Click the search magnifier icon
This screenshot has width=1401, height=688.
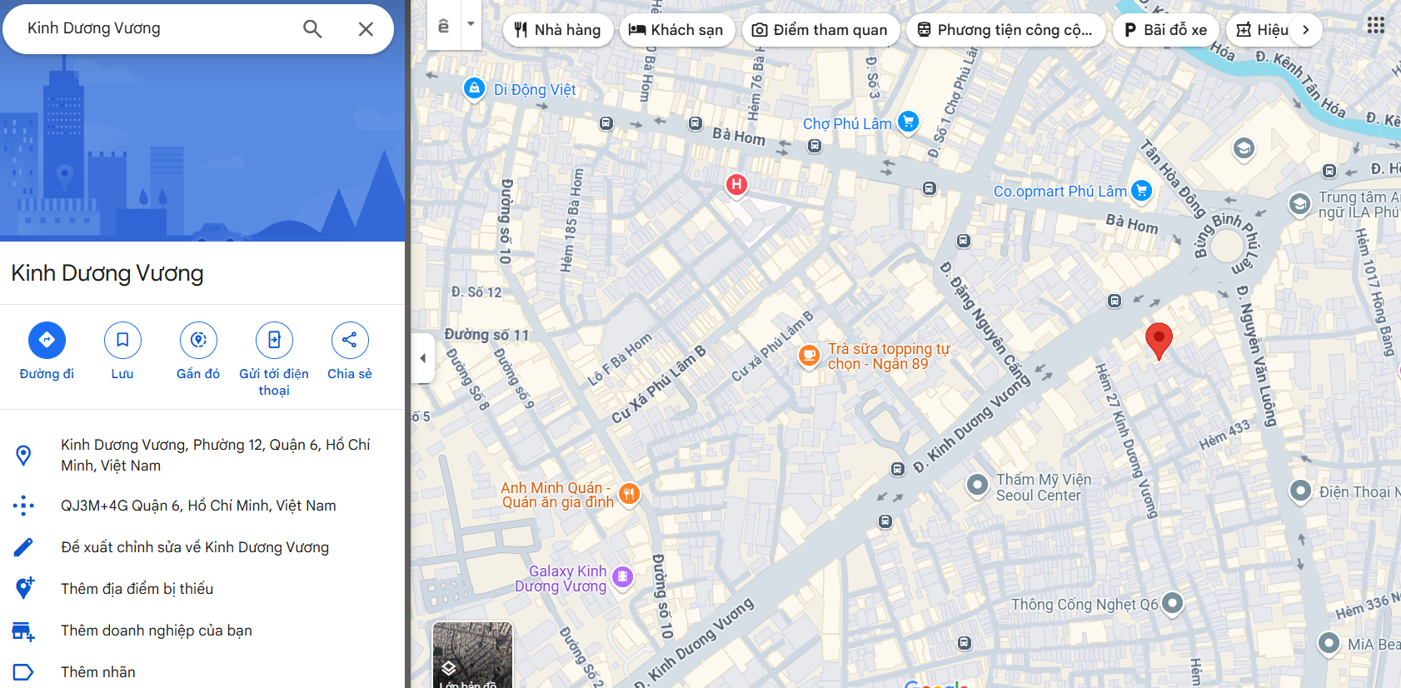pyautogui.click(x=312, y=29)
